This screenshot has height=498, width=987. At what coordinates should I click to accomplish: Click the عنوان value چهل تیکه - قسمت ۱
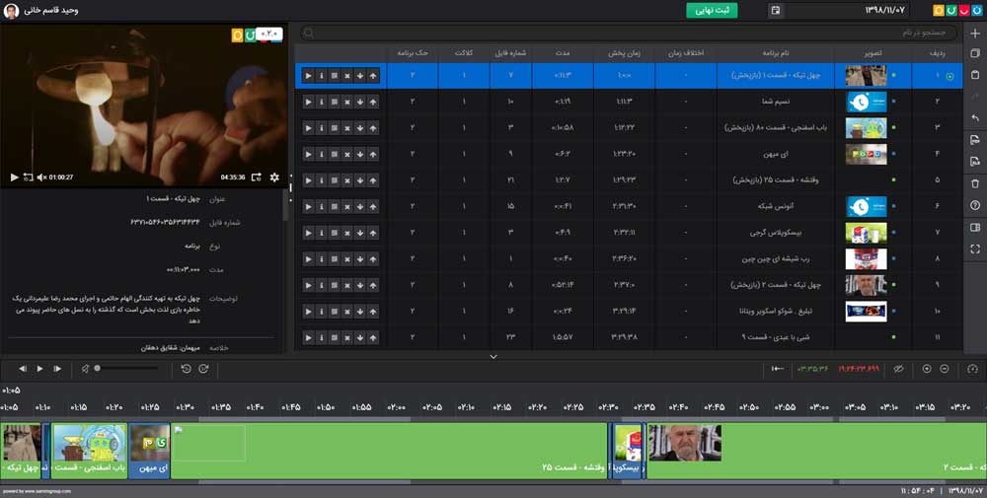click(x=173, y=198)
